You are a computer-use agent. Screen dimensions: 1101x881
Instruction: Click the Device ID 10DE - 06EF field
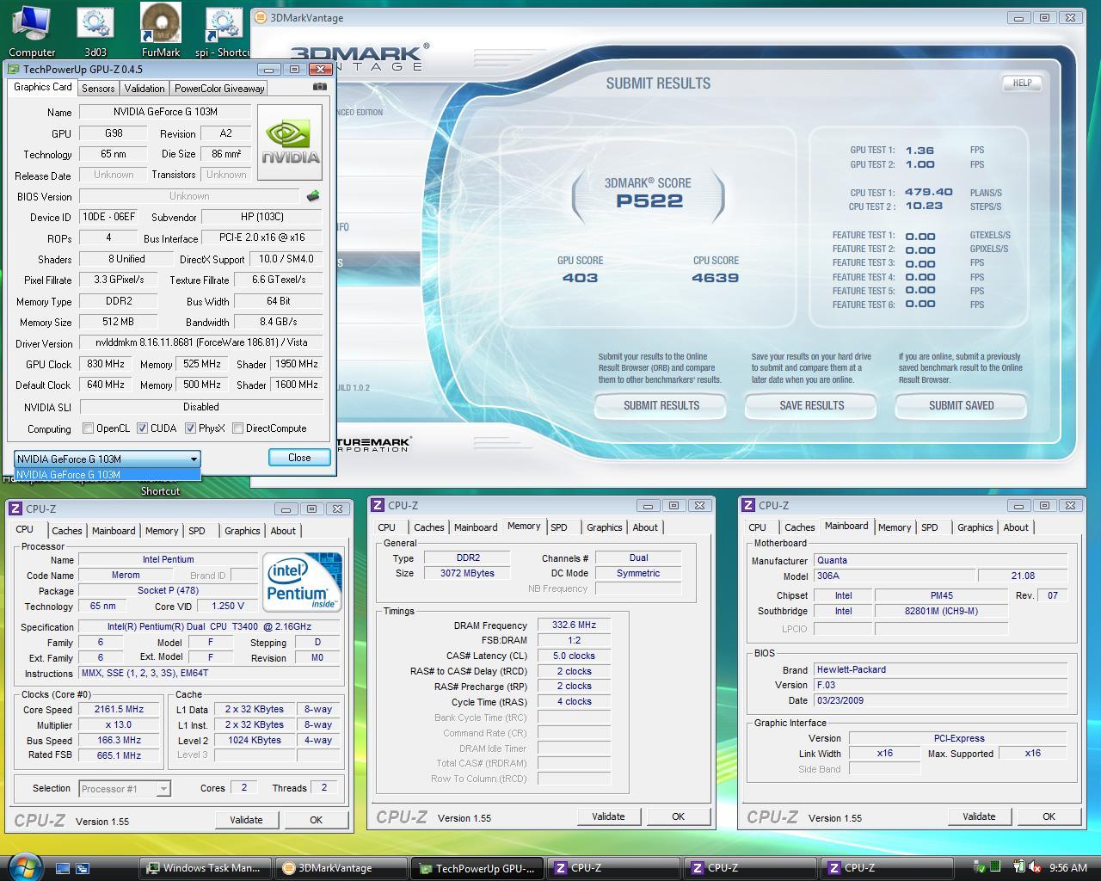108,217
